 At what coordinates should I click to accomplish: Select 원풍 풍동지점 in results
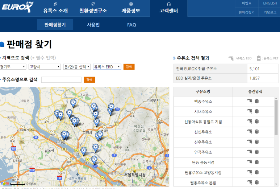pos(203,163)
